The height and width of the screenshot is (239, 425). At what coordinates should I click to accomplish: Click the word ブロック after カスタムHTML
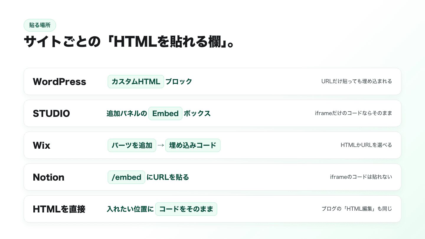(179, 81)
